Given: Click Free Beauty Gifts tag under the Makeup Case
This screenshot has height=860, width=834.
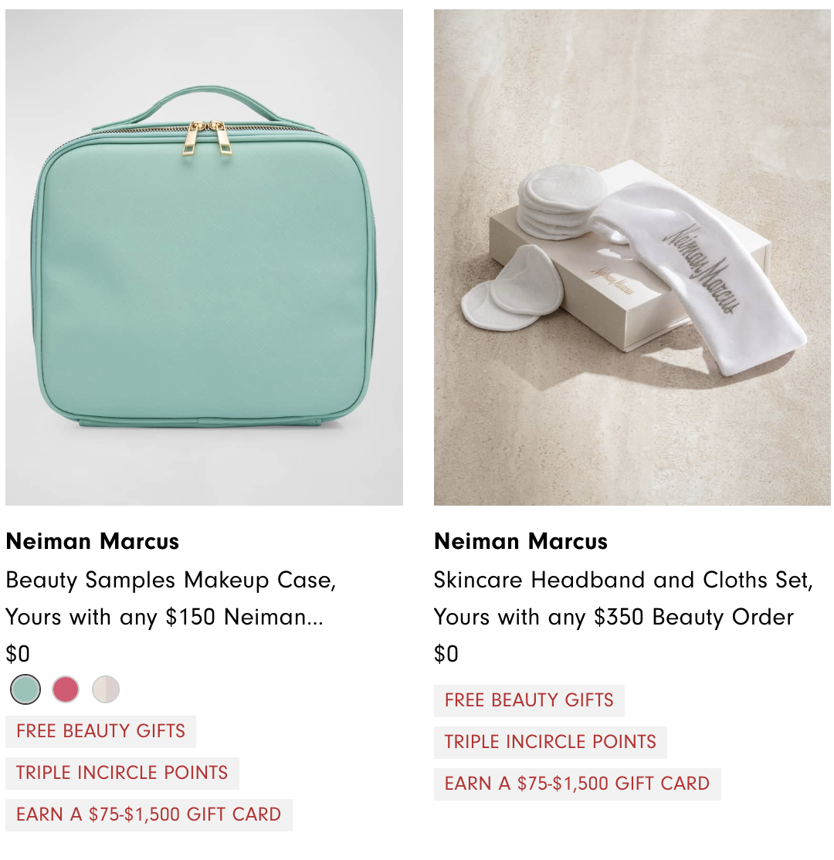Looking at the screenshot, I should (101, 731).
